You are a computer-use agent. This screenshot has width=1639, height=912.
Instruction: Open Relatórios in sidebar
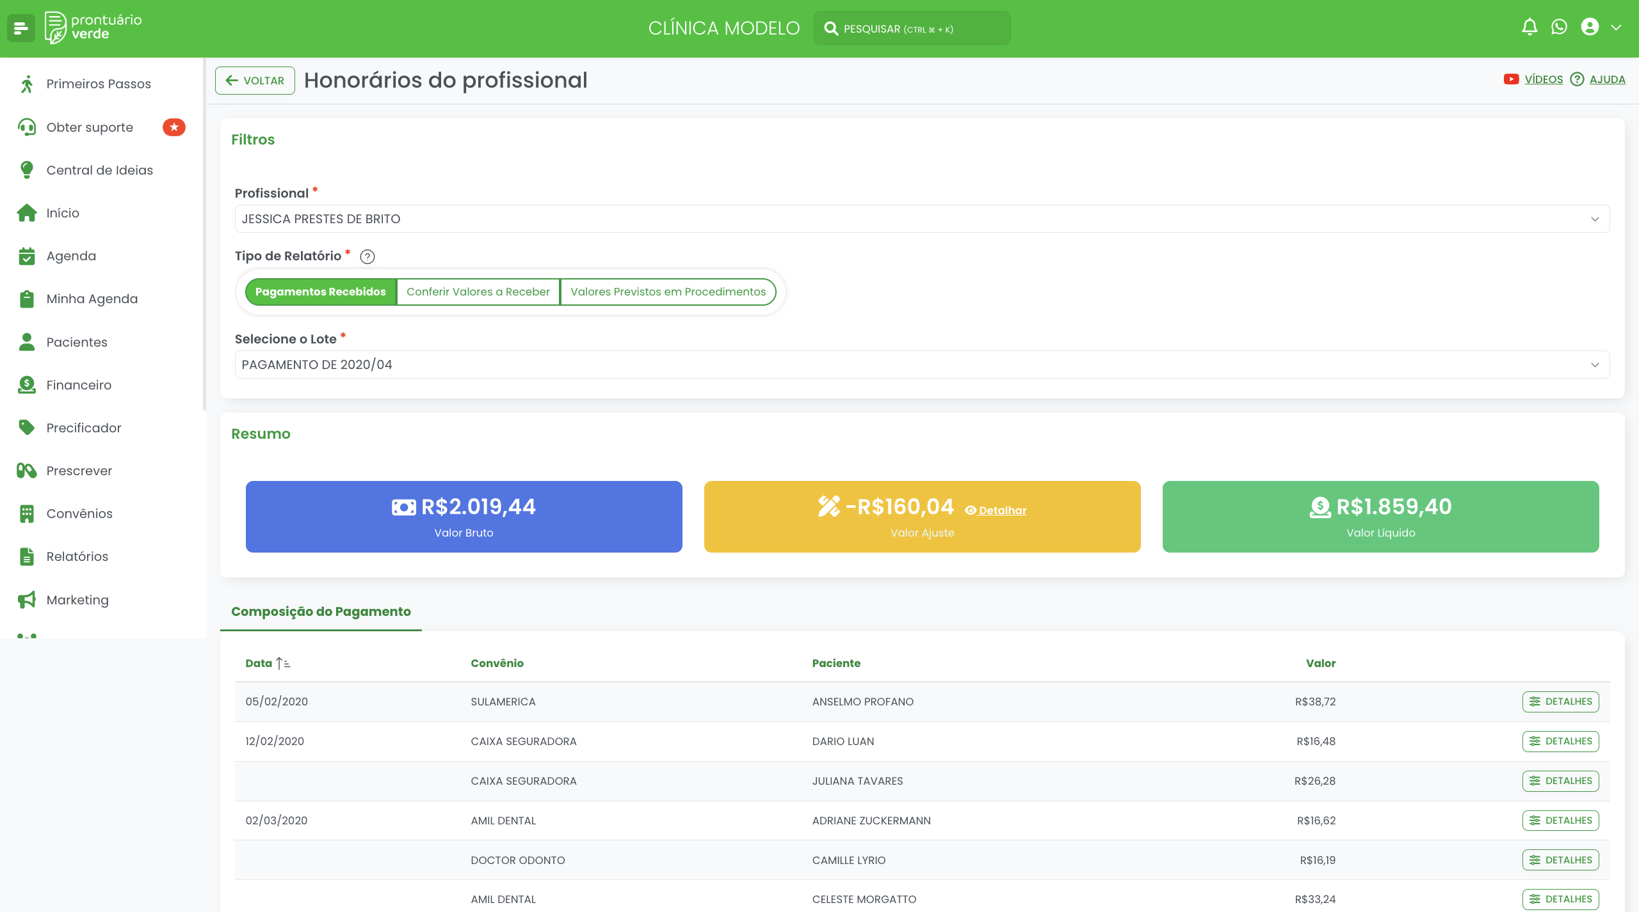[77, 556]
